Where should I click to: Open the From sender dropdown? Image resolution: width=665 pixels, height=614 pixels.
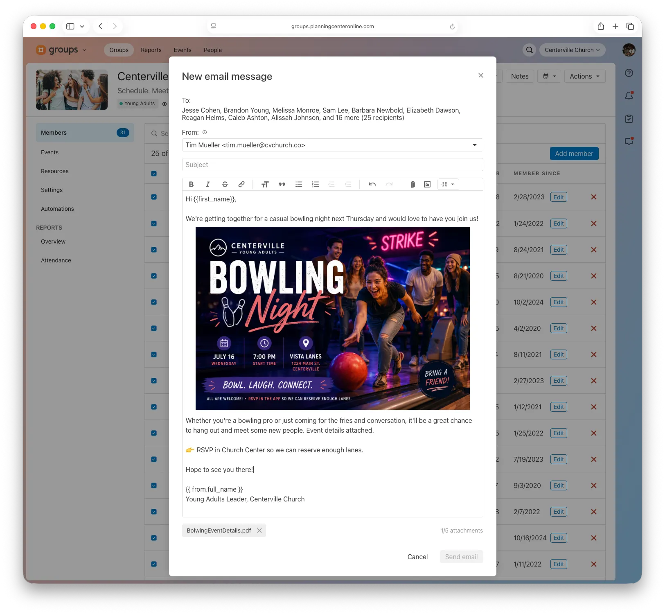(x=332, y=145)
